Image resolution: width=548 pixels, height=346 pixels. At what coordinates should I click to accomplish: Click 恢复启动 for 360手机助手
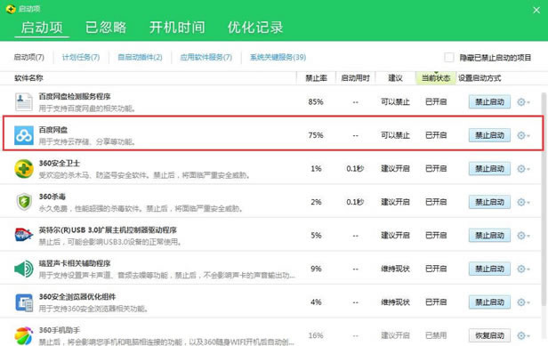(489, 335)
